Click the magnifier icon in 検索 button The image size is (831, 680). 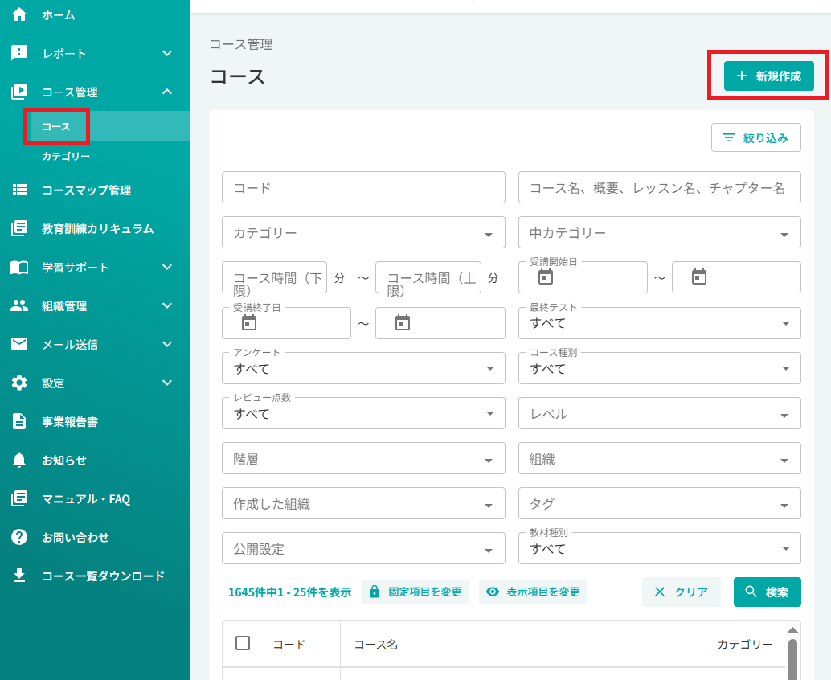pyautogui.click(x=751, y=591)
